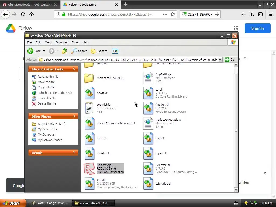Select the rgdx.dll file icon
276x207 pixels.
(x=89, y=138)
